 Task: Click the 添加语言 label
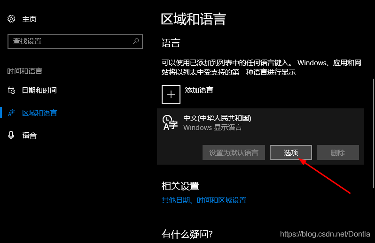199,90
